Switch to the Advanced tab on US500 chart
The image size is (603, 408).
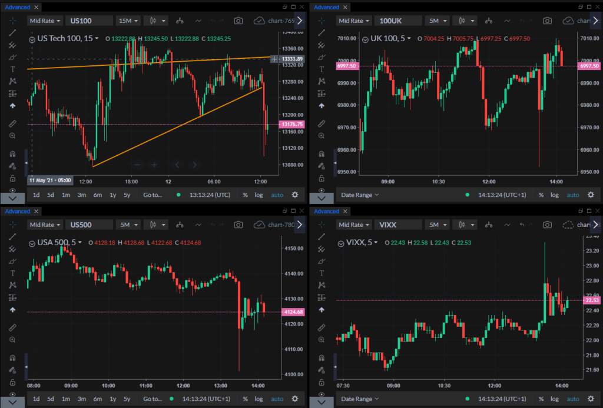[x=18, y=211]
